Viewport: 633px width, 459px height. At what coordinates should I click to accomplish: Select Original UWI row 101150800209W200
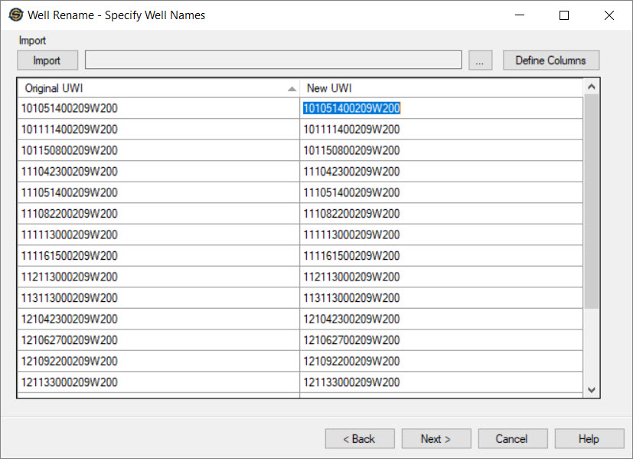coord(71,150)
